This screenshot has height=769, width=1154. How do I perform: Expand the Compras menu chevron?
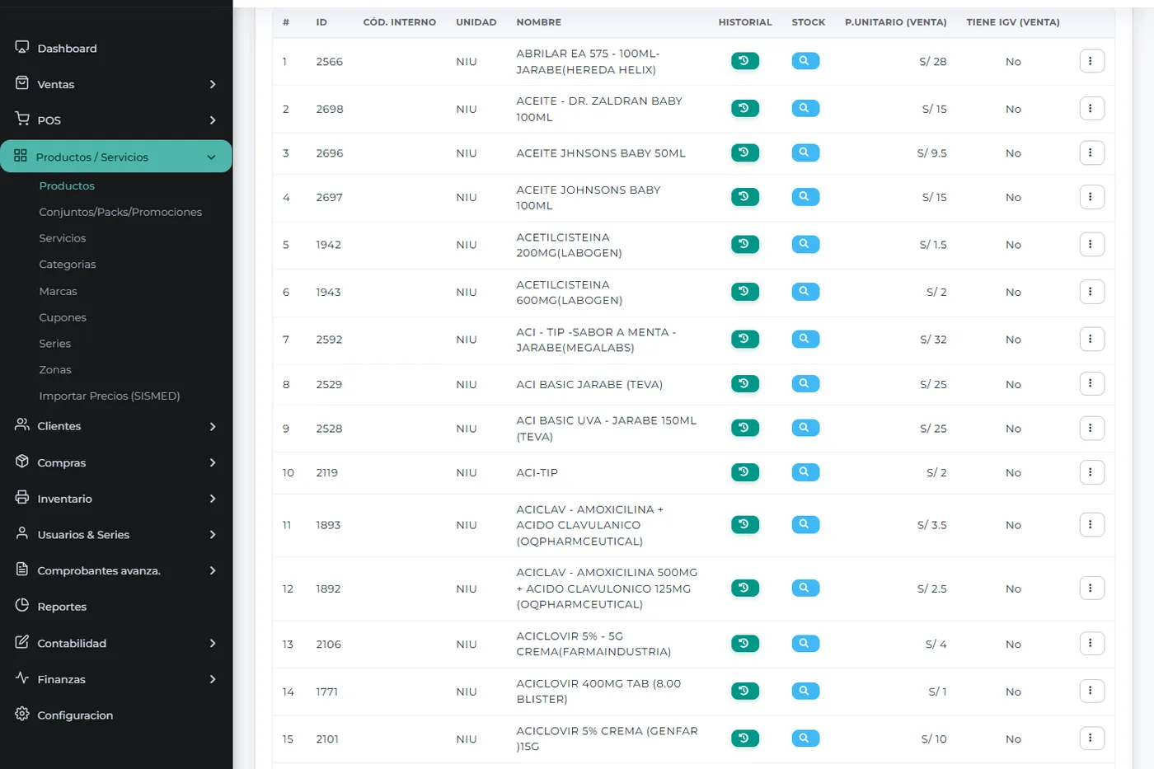213,462
